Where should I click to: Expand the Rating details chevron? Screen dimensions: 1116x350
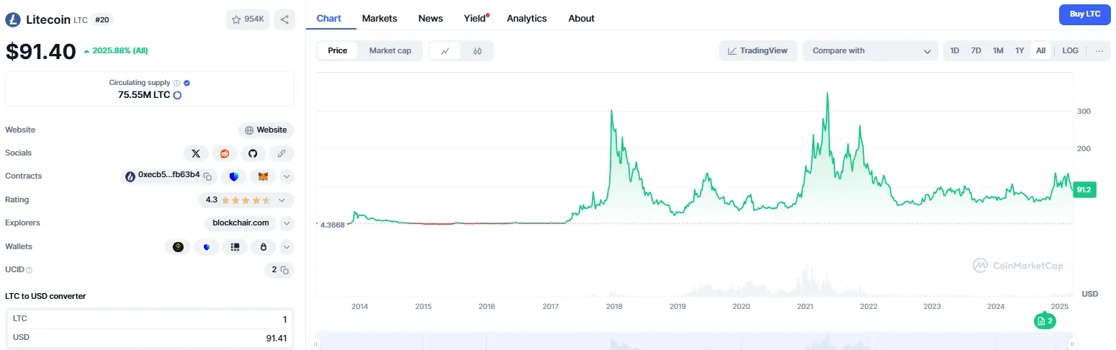pos(282,200)
